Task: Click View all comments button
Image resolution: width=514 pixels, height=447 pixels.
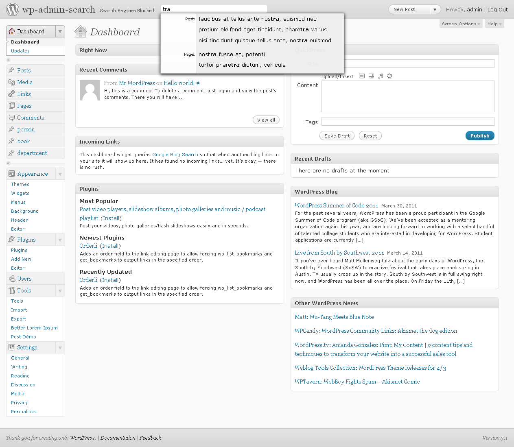Action: click(266, 120)
